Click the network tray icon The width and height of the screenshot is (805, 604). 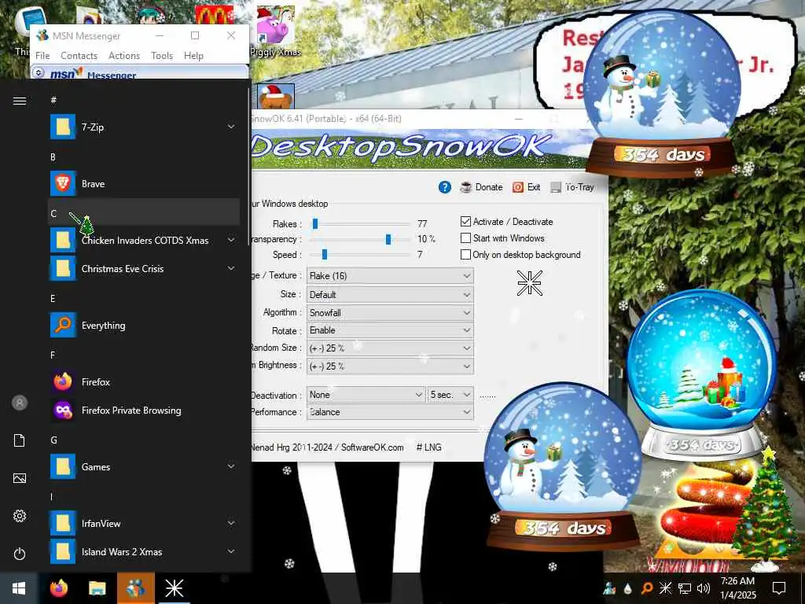coord(685,588)
